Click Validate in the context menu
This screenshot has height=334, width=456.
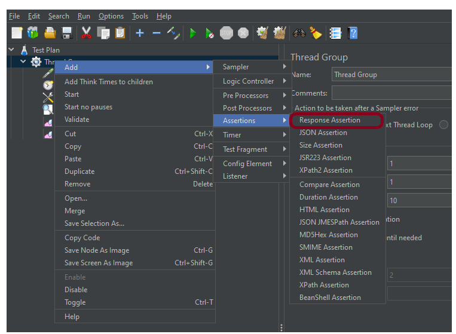pyautogui.click(x=77, y=119)
